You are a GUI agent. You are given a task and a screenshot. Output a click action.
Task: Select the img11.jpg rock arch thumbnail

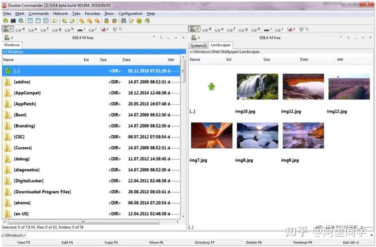pyautogui.click(x=303, y=86)
